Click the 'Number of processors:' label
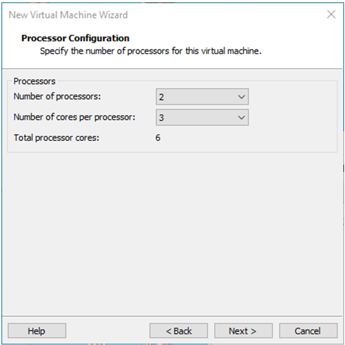This screenshot has width=345, height=345. 57,96
